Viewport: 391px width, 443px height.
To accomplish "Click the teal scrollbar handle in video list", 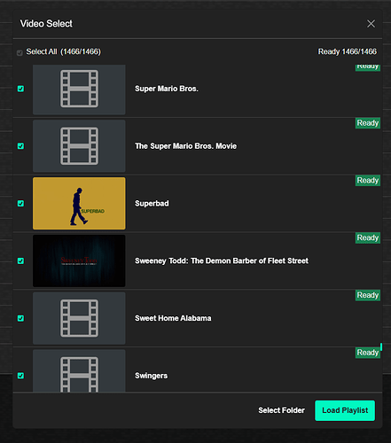I will 381,347.
